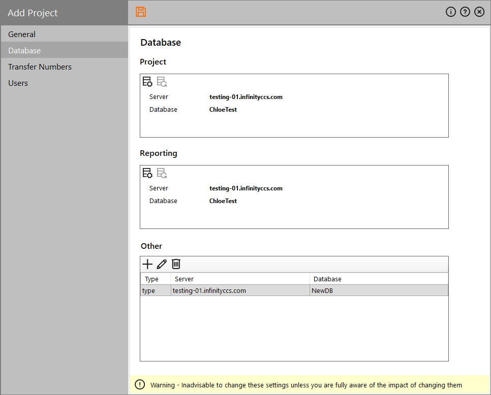This screenshot has height=395, width=491.
Task: Click the Database page heading
Action: 161,43
